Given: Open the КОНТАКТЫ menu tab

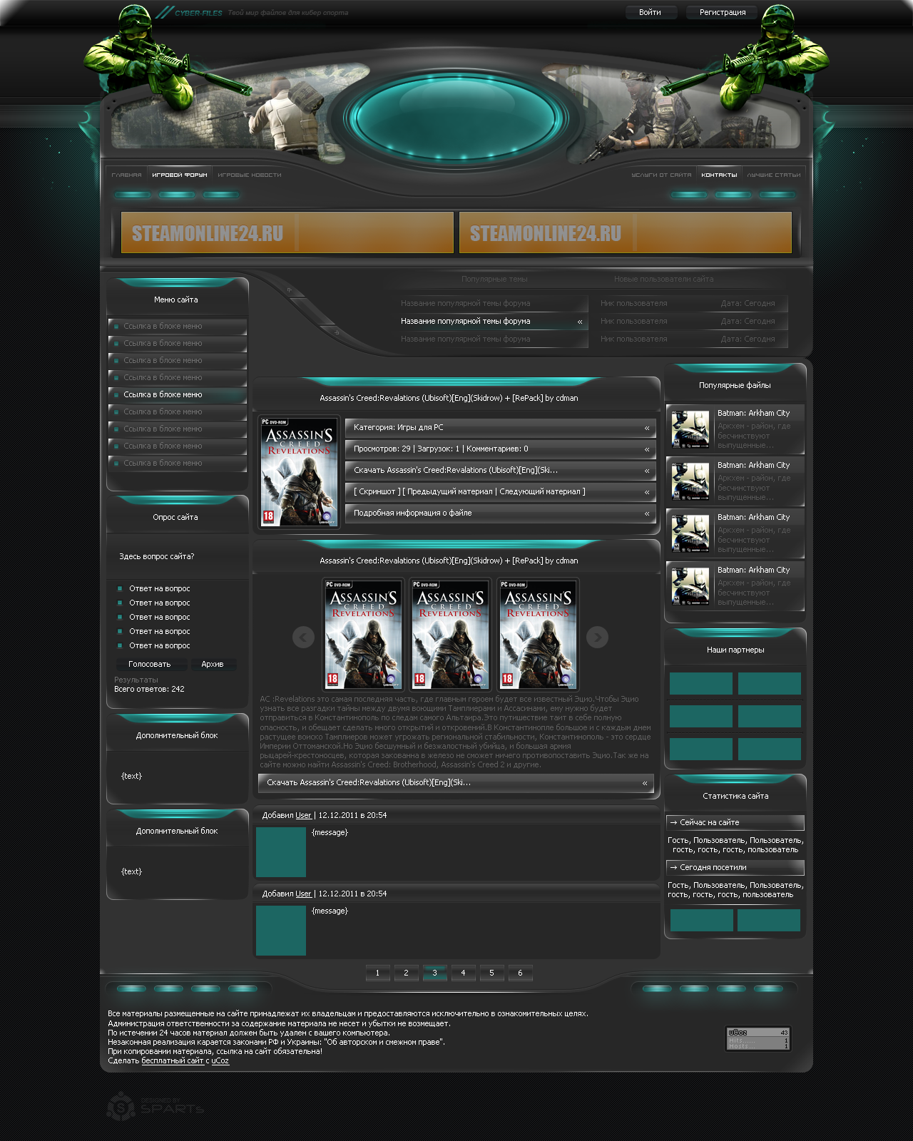Looking at the screenshot, I should coord(719,175).
